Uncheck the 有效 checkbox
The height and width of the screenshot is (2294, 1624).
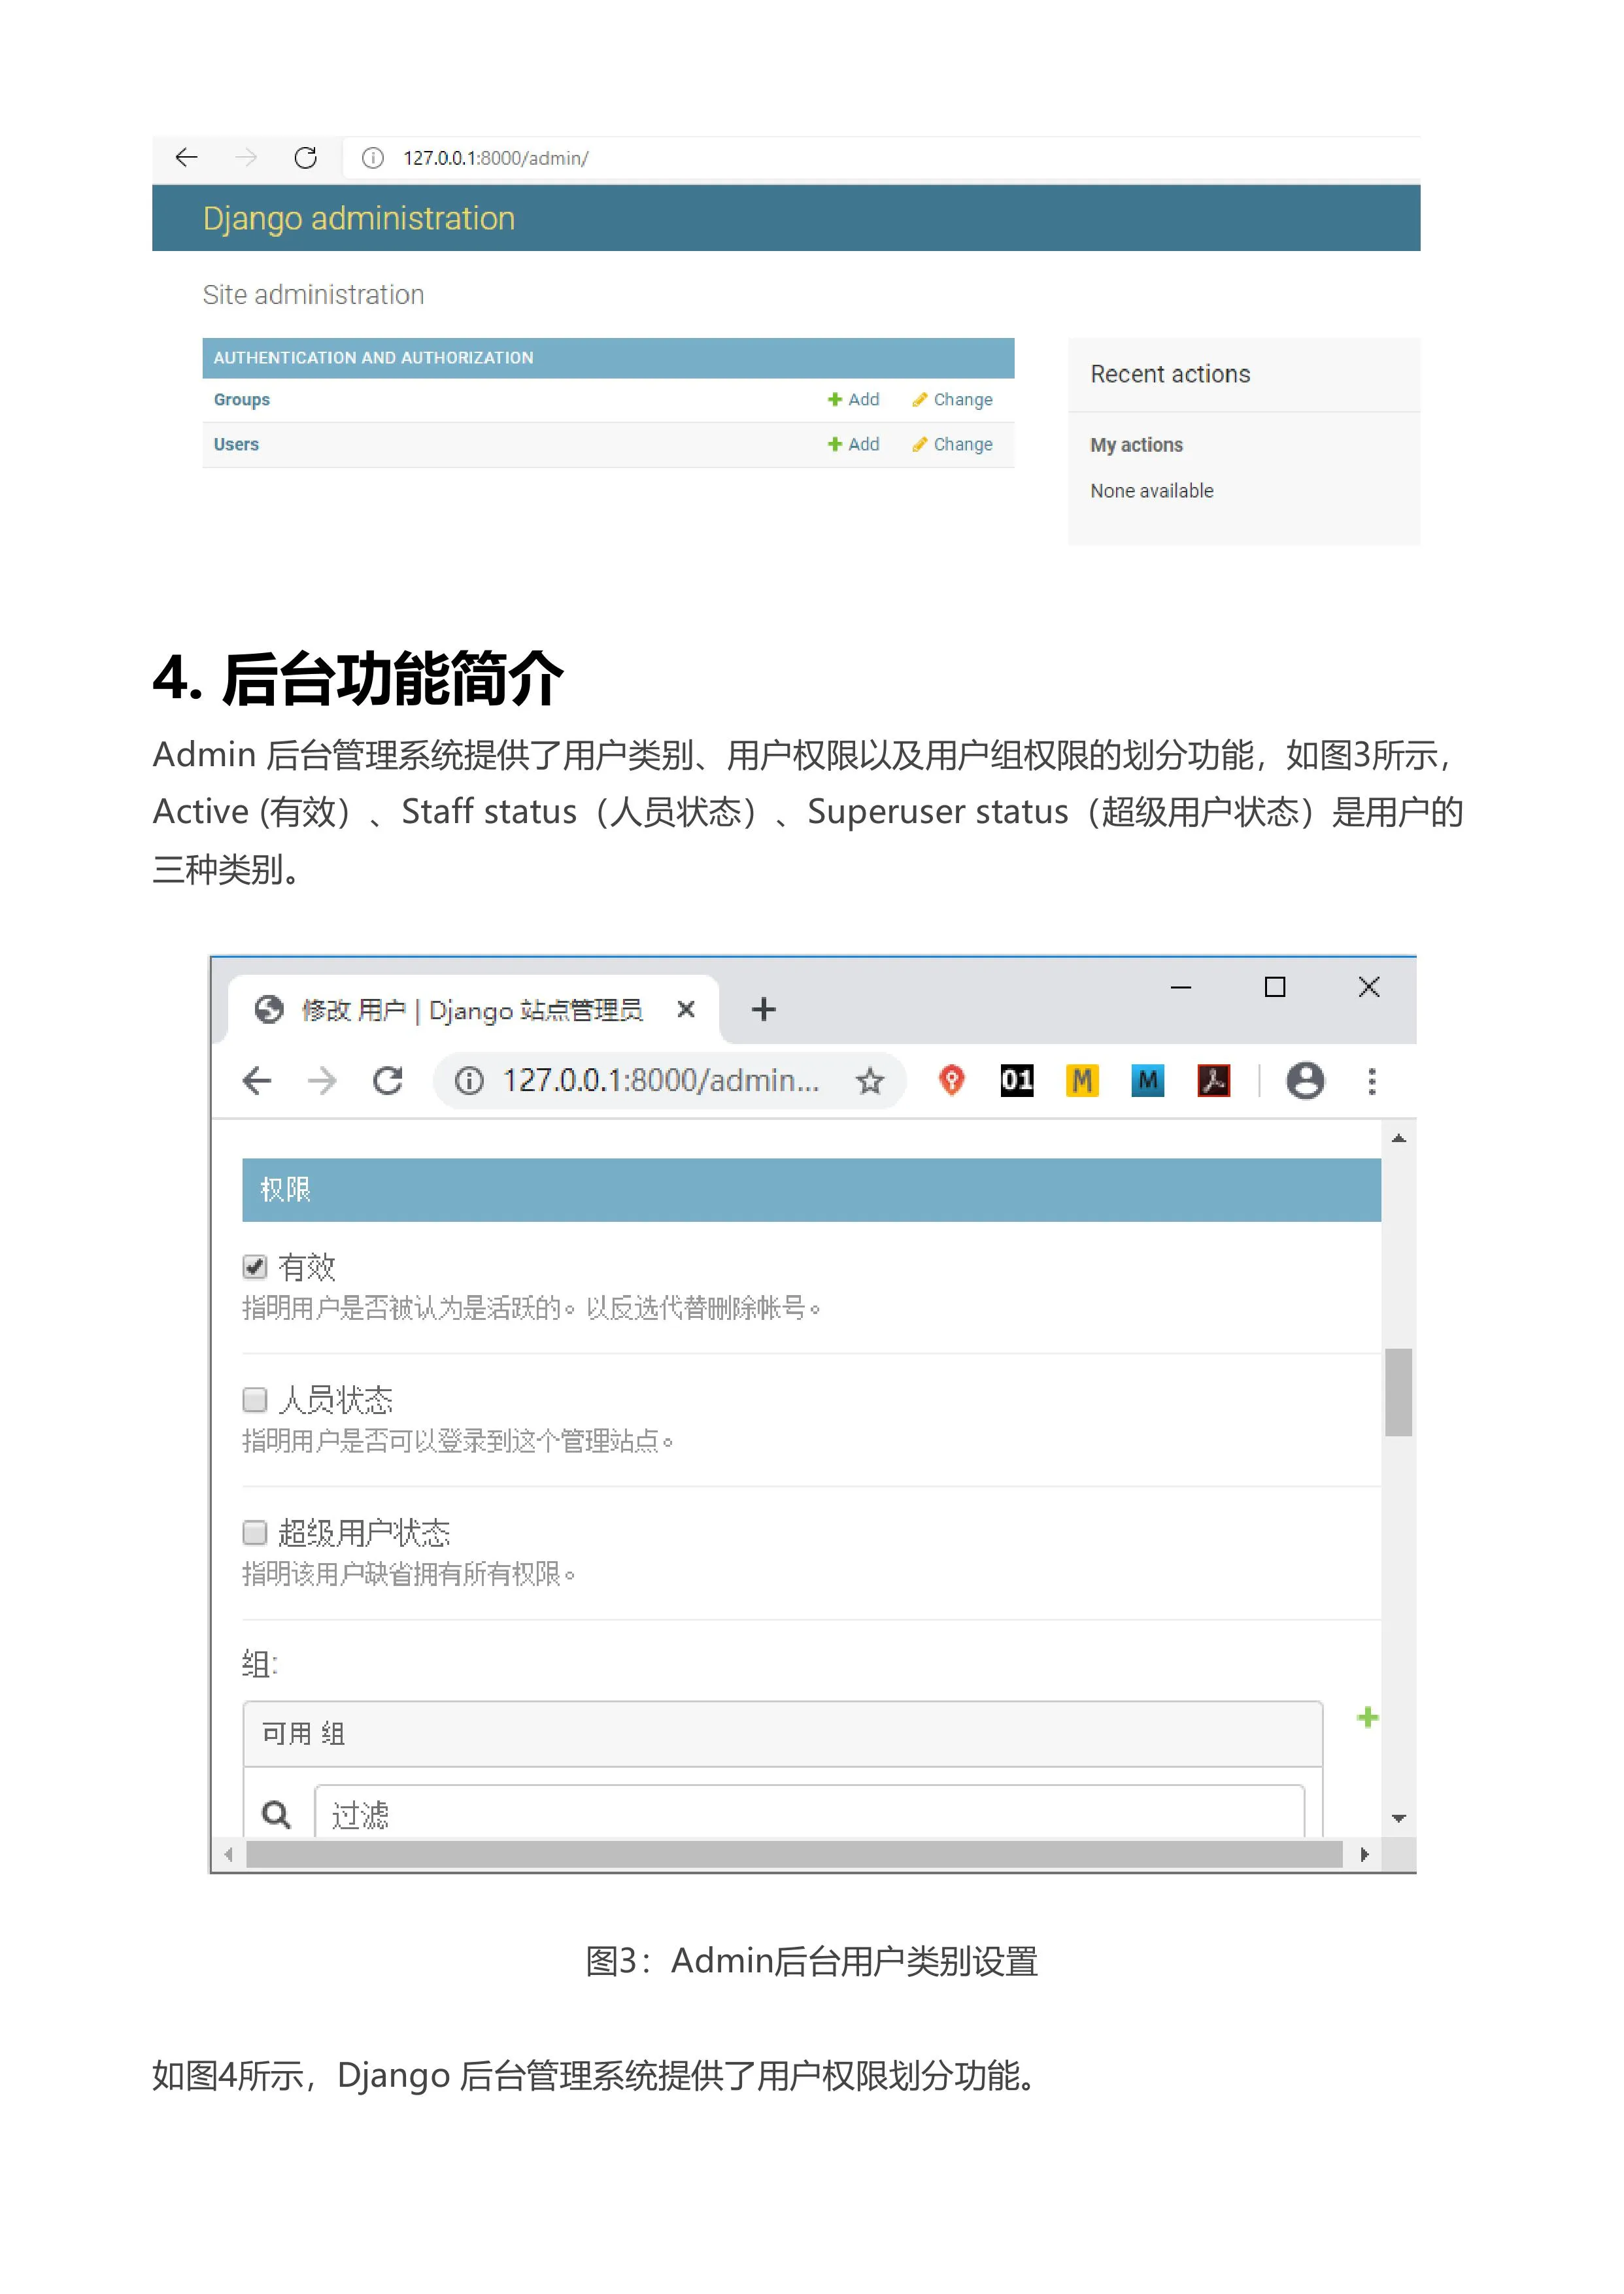255,1266
